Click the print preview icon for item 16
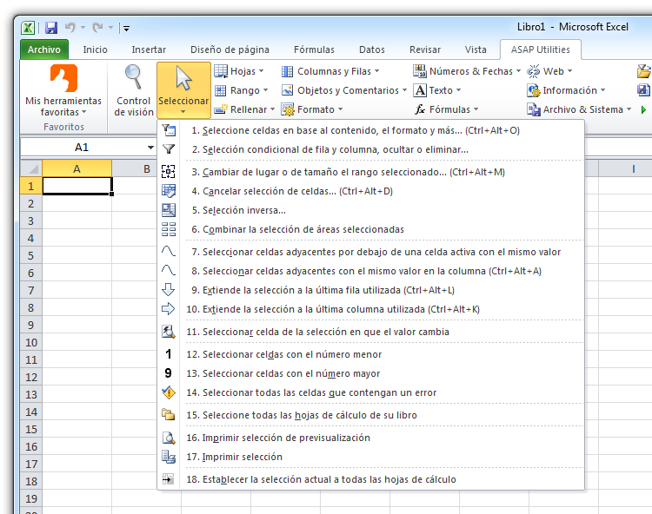 tap(169, 438)
